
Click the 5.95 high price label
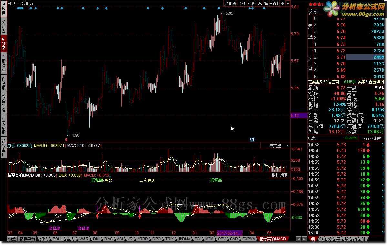pos(229,13)
